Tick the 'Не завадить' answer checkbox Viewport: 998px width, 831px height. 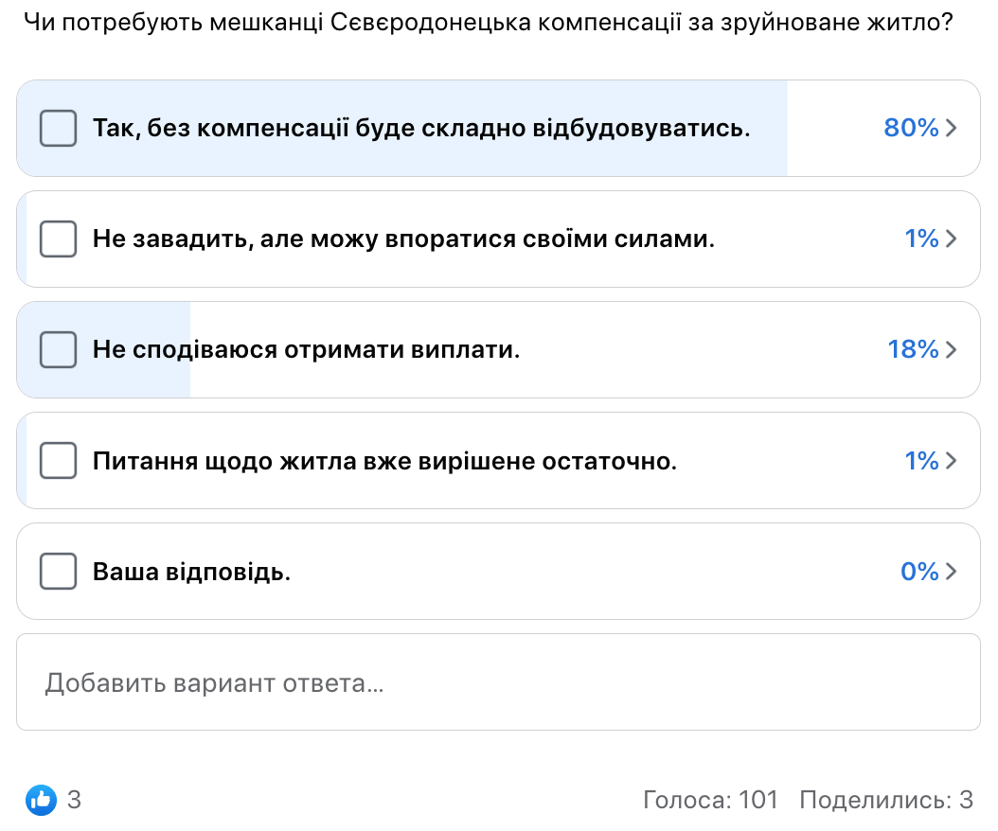tap(58, 239)
